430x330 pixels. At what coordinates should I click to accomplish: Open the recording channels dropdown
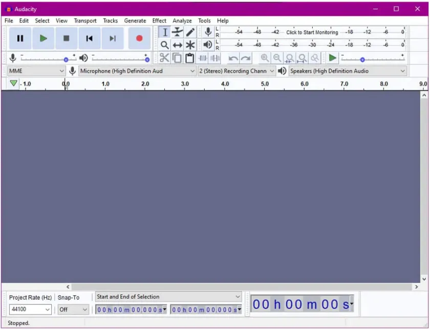tap(236, 71)
